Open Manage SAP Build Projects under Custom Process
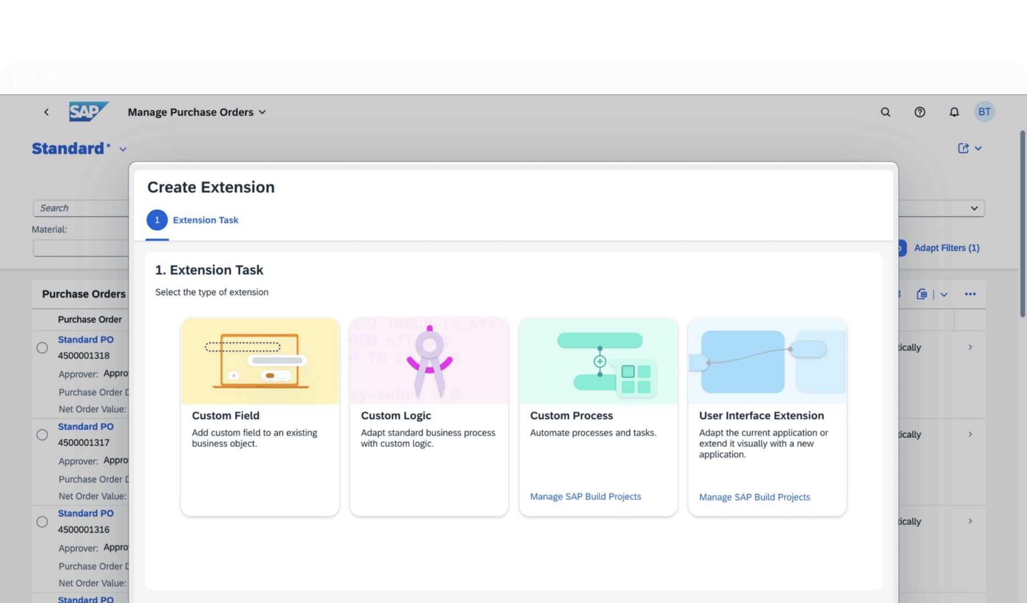The width and height of the screenshot is (1027, 603). point(585,496)
